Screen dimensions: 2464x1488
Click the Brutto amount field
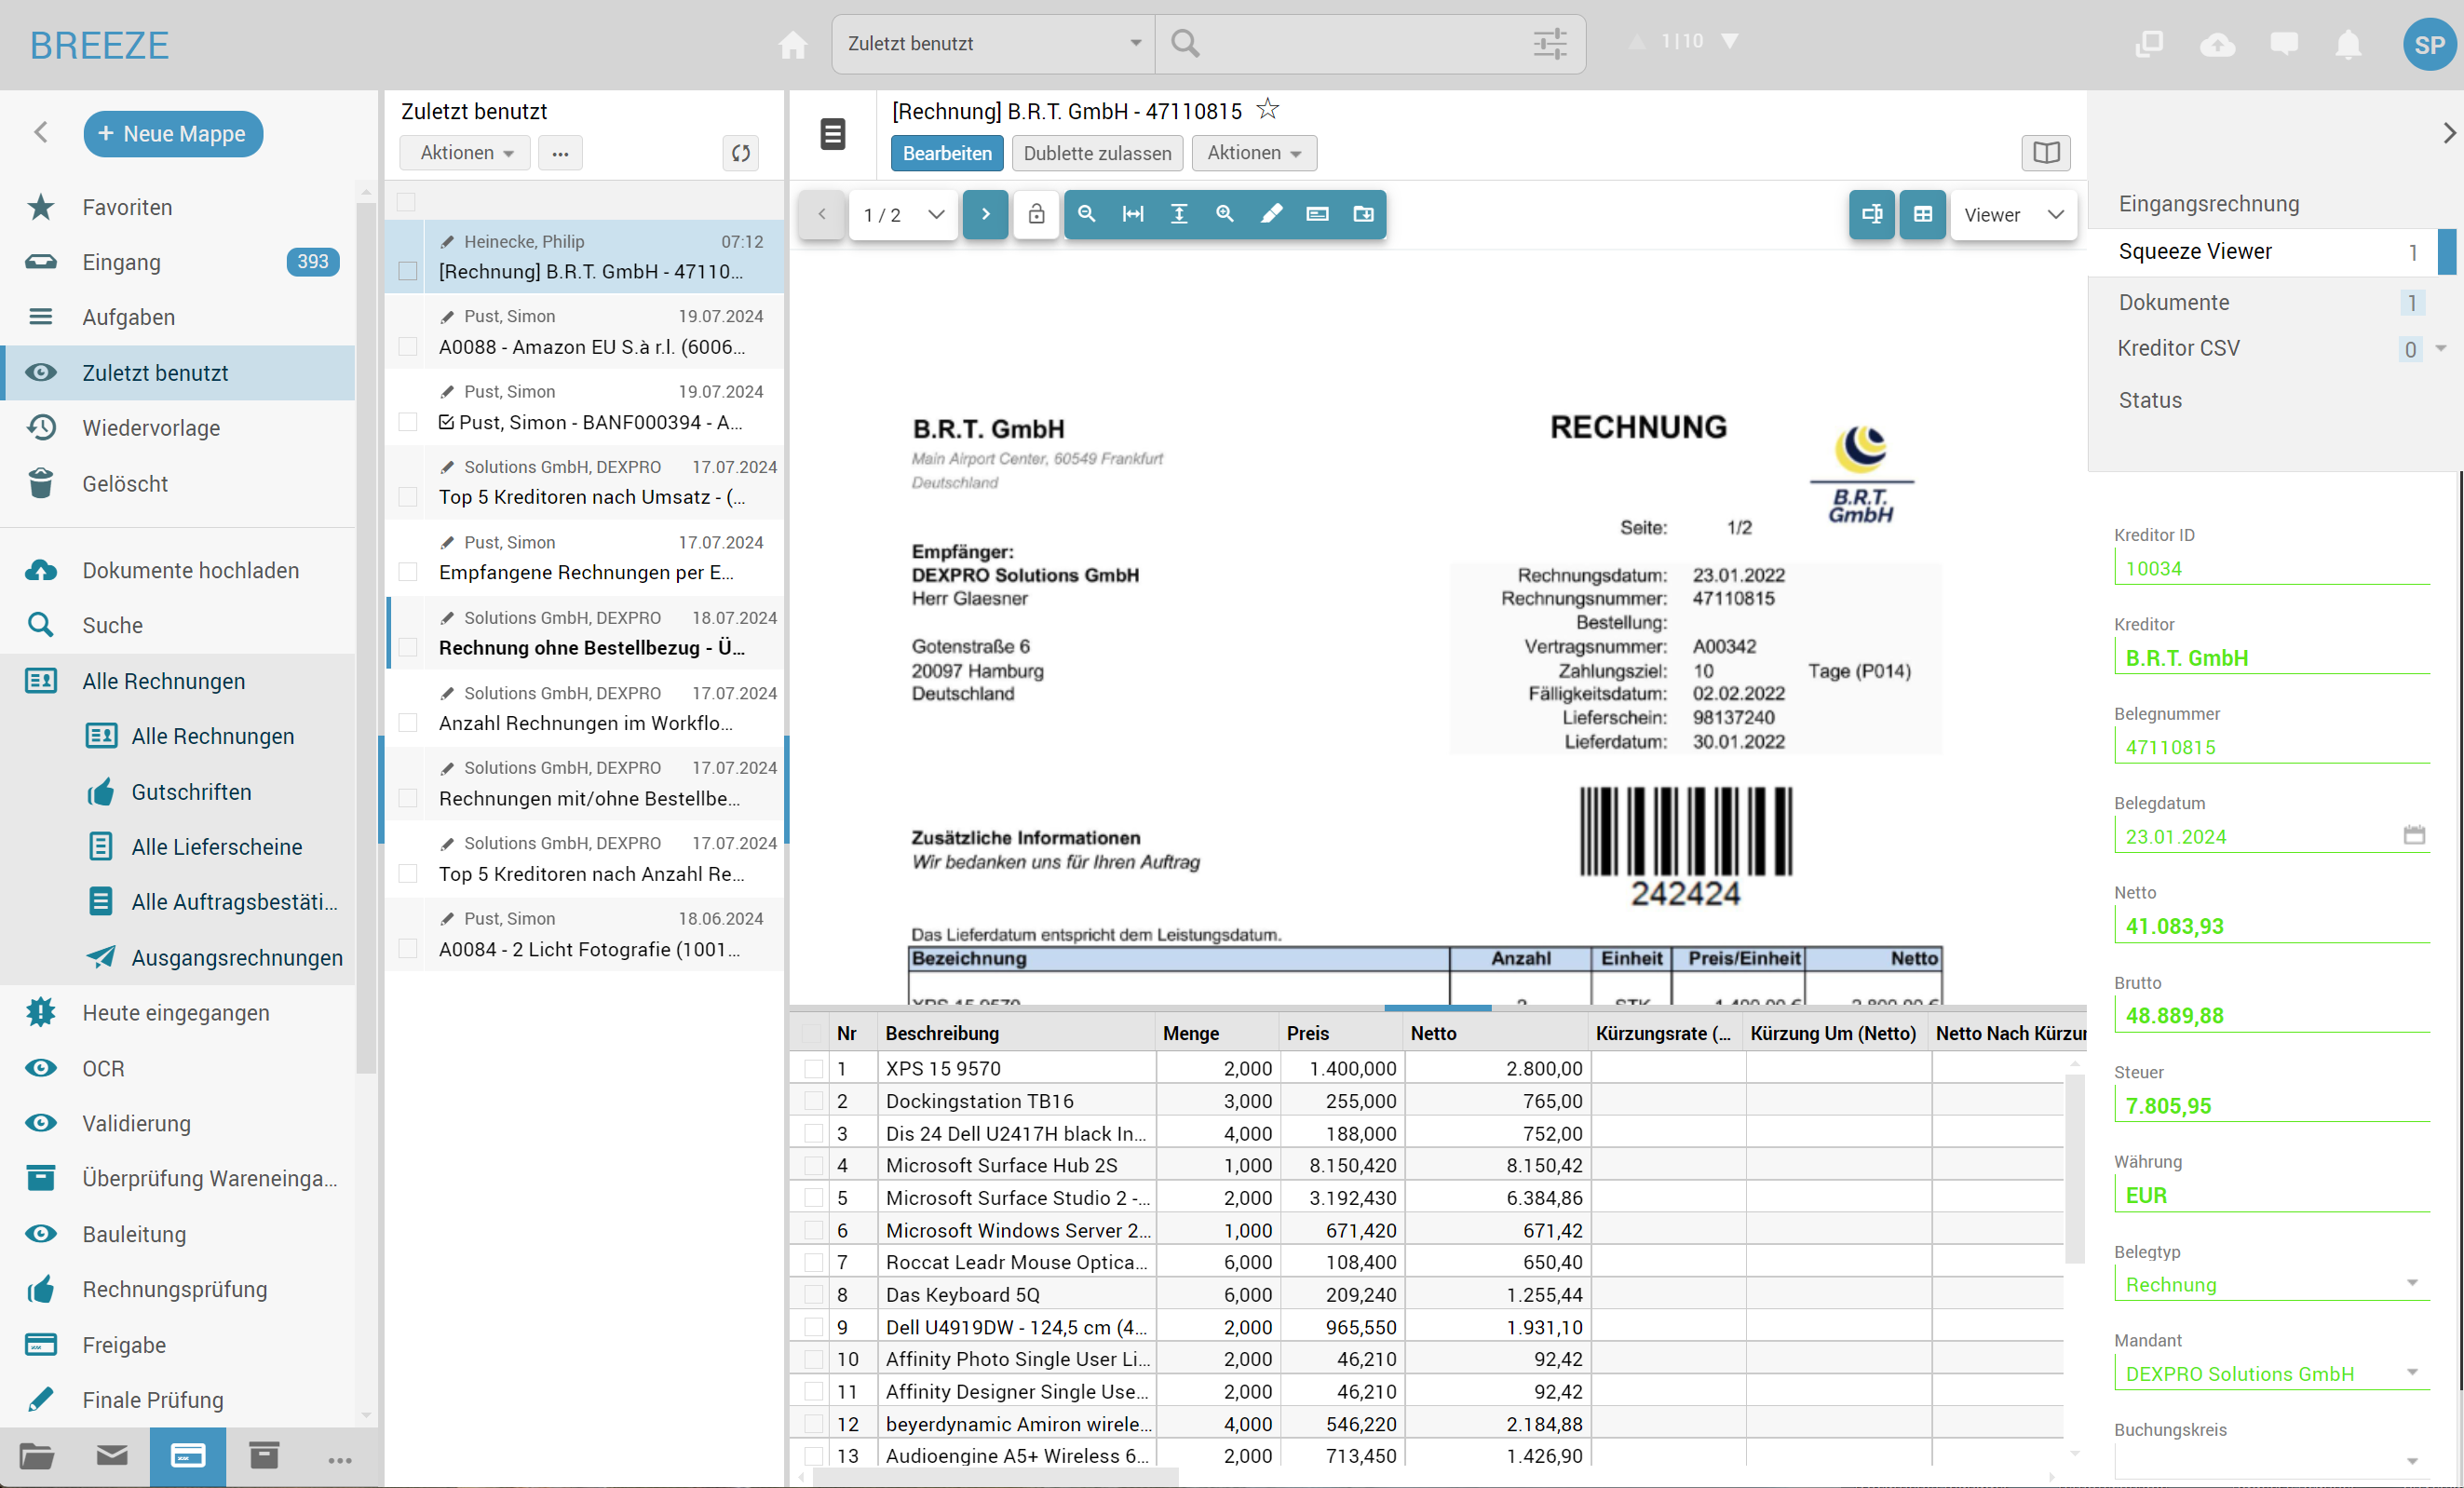(x=2270, y=1015)
